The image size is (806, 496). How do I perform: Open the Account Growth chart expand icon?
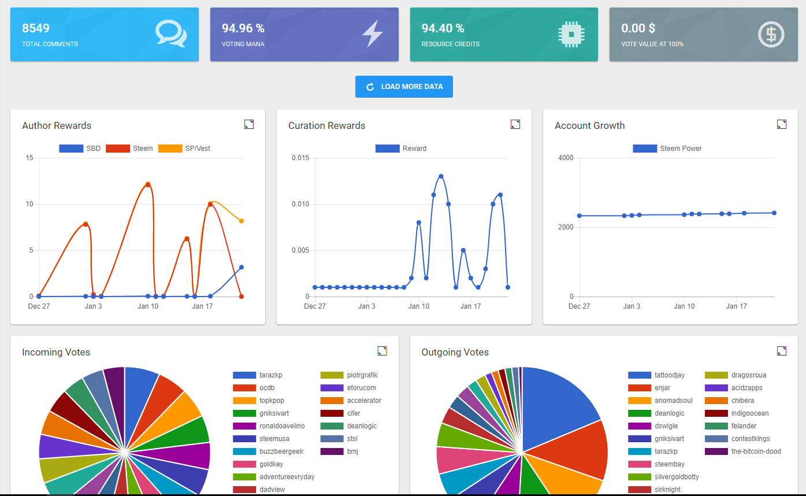[782, 124]
